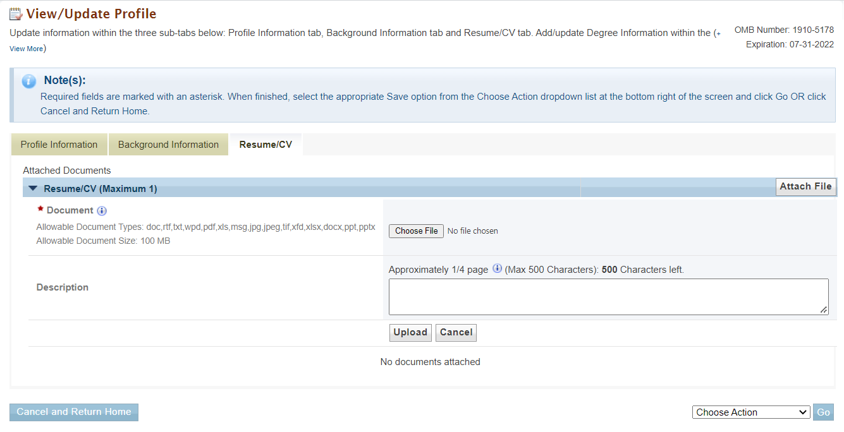Click Cancel next to the Upload button
844x432 pixels.
(456, 333)
